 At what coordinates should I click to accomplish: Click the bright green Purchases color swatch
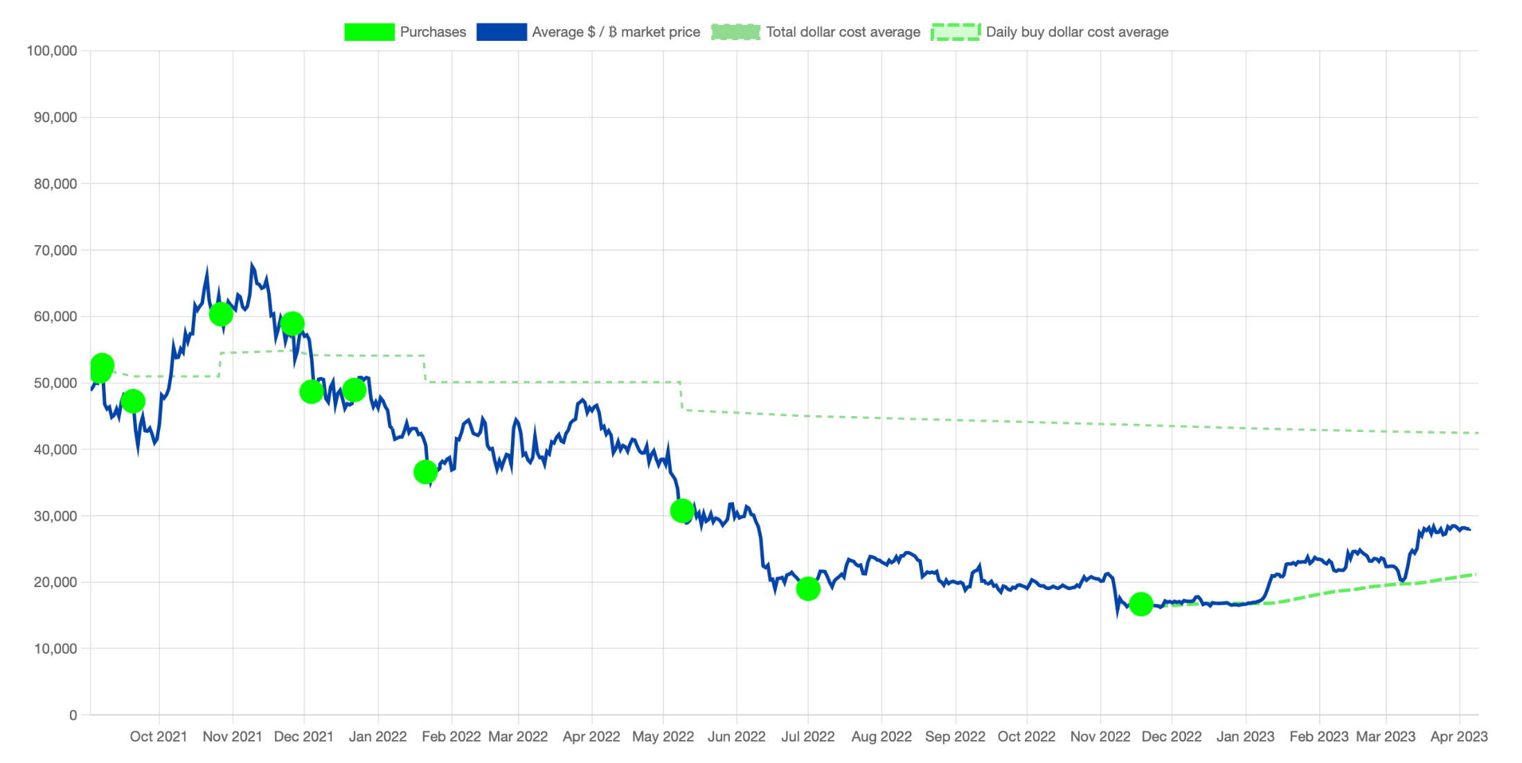[x=369, y=32]
